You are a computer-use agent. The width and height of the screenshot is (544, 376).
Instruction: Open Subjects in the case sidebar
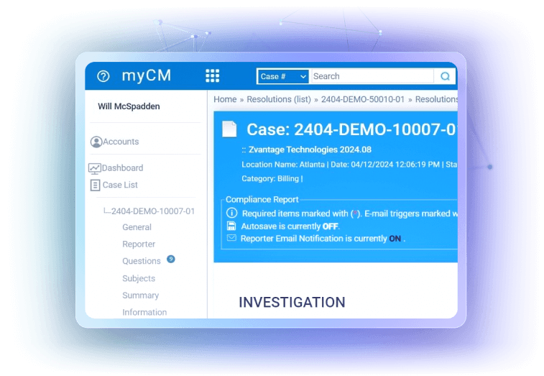(139, 278)
